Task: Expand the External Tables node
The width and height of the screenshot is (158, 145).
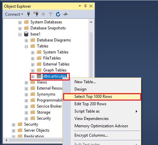Action: tap(33, 64)
